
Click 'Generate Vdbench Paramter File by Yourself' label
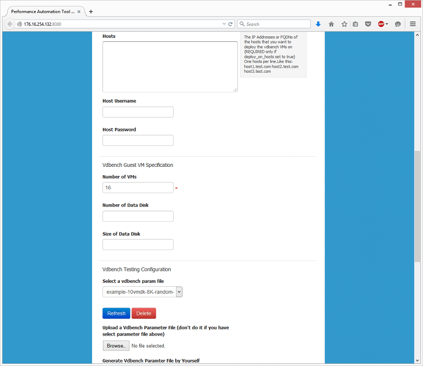click(151, 361)
